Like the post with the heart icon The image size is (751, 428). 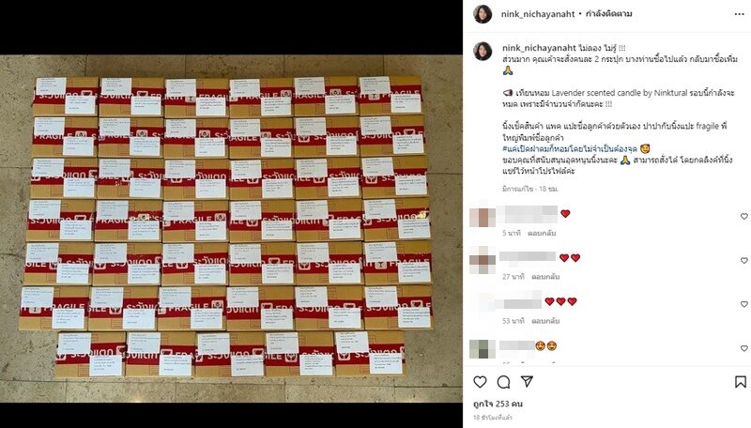[480, 382]
